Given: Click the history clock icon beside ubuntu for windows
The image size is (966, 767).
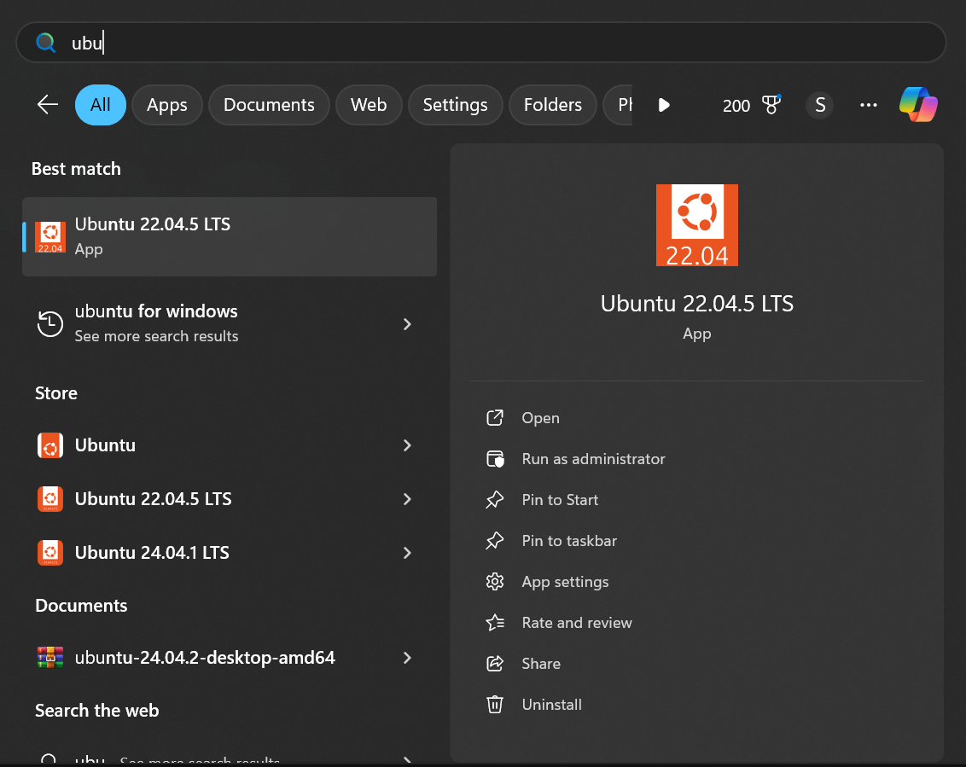Looking at the screenshot, I should tap(49, 323).
